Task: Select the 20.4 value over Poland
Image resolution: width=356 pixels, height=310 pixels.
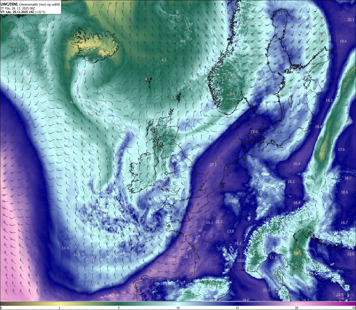Action: [x=297, y=164]
